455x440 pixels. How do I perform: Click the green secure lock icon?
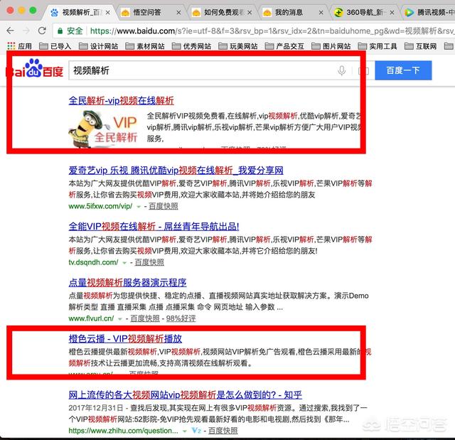click(x=60, y=31)
